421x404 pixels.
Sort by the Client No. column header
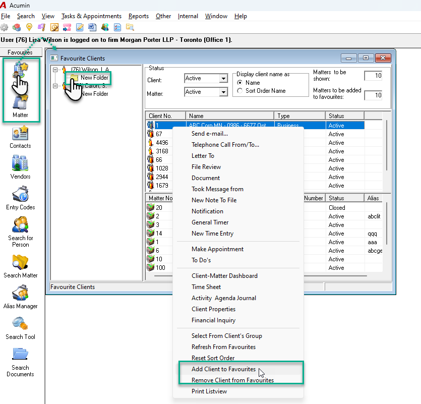click(166, 116)
